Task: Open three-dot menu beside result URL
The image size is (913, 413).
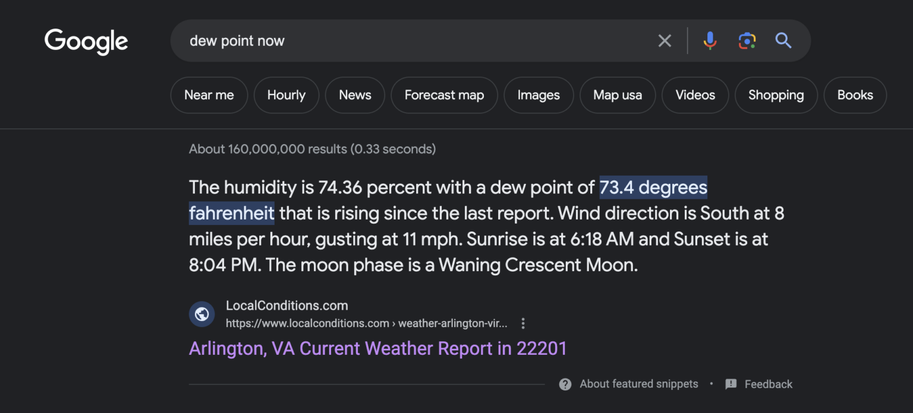Action: [x=523, y=323]
